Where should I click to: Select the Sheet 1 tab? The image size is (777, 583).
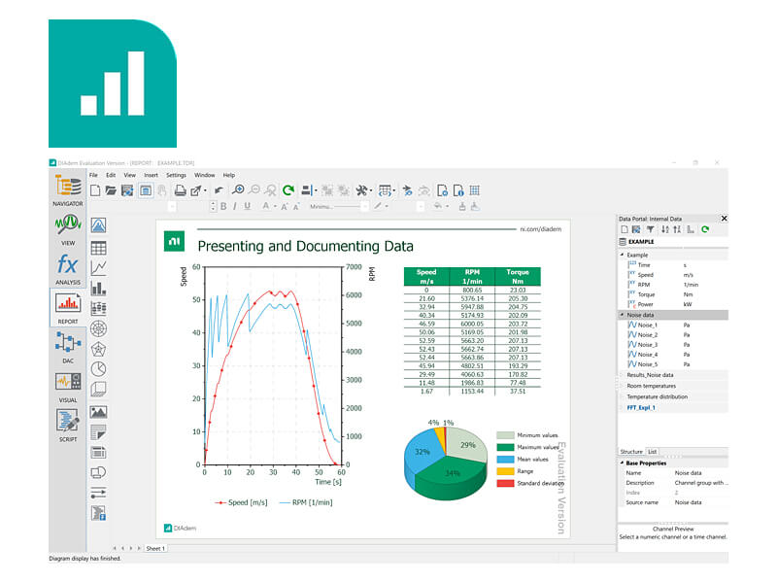pyautogui.click(x=155, y=548)
